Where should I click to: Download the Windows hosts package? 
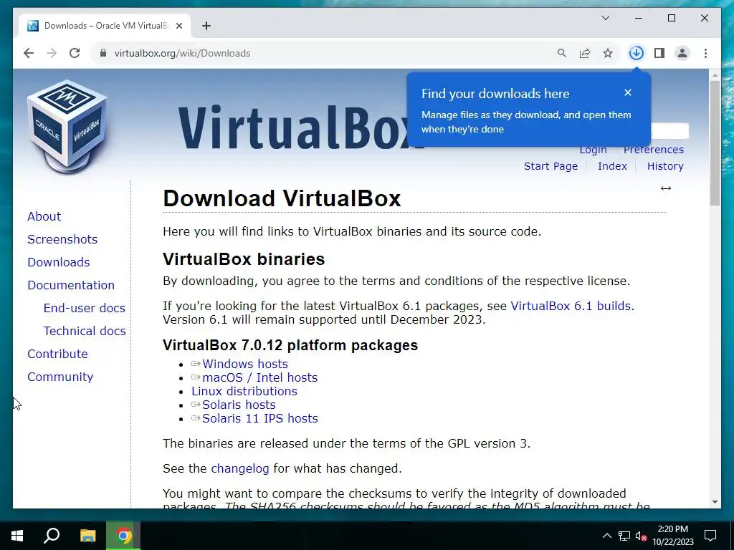[245, 364]
